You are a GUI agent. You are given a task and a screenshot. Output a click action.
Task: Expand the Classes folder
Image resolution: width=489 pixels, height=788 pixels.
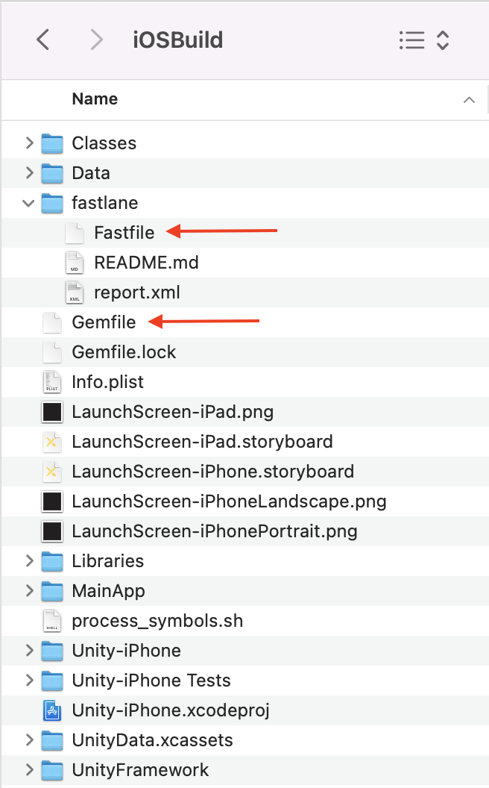click(x=29, y=143)
